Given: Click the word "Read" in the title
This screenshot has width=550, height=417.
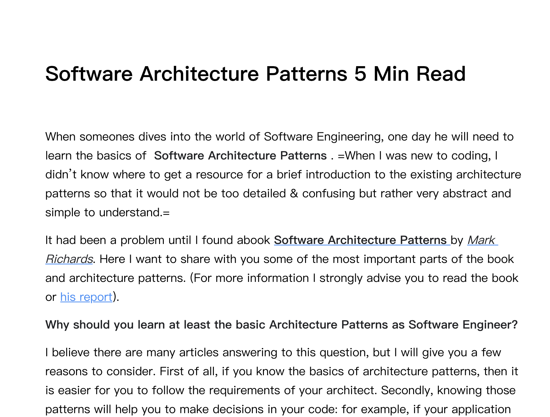Looking at the screenshot, I should [x=441, y=74].
